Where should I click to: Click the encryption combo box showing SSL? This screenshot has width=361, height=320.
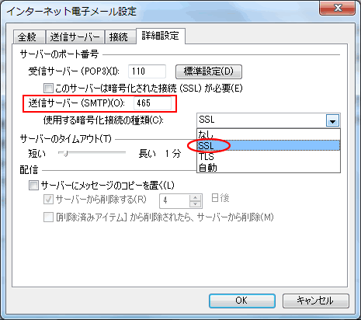tap(269, 120)
